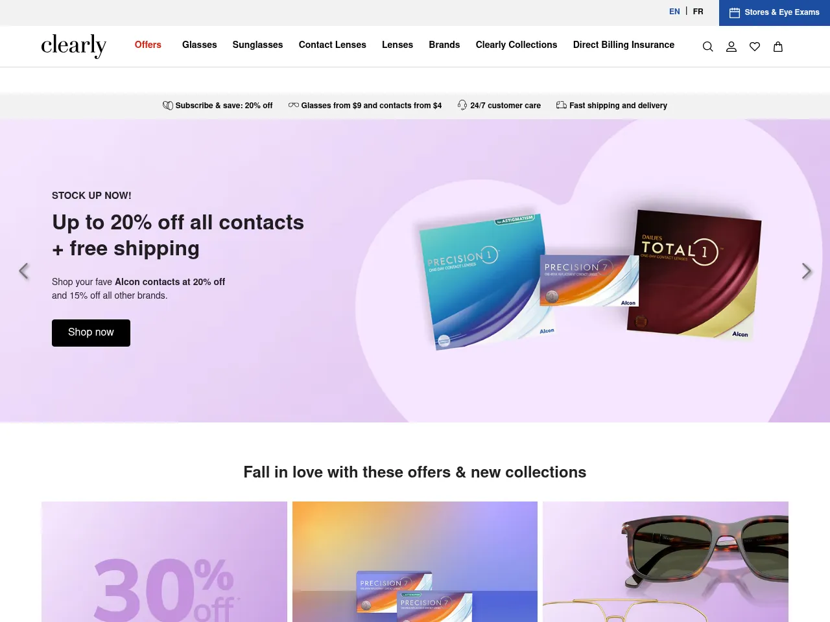Advance to next banner slide arrow
This screenshot has height=622, width=830.
pos(806,271)
